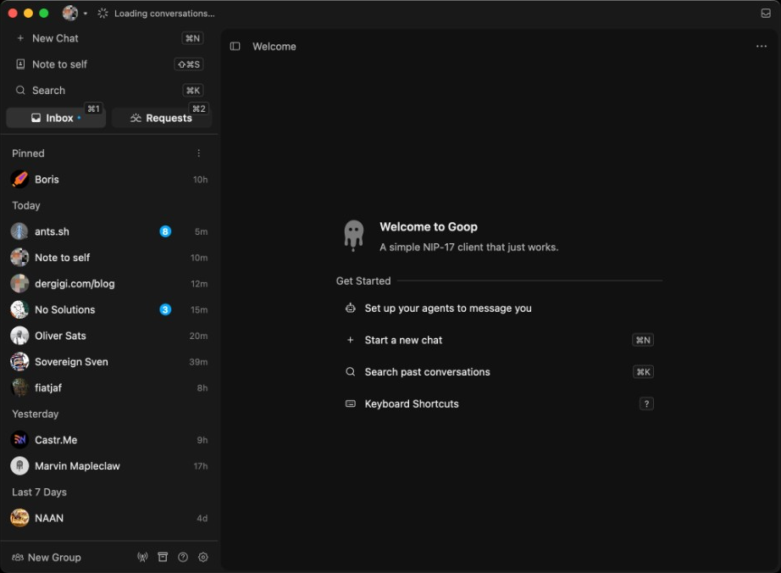Open the help question mark icon
This screenshot has height=573, width=781.
pyautogui.click(x=183, y=557)
